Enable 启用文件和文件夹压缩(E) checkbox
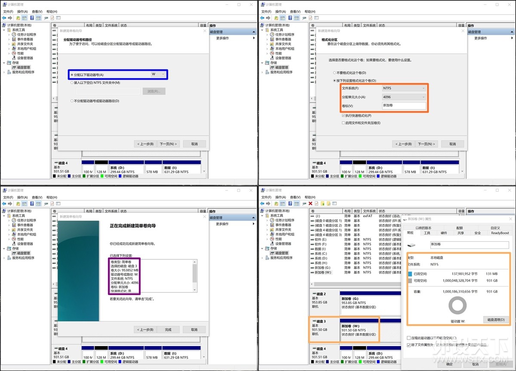Screen dimensions: 516x371 pos(342,123)
